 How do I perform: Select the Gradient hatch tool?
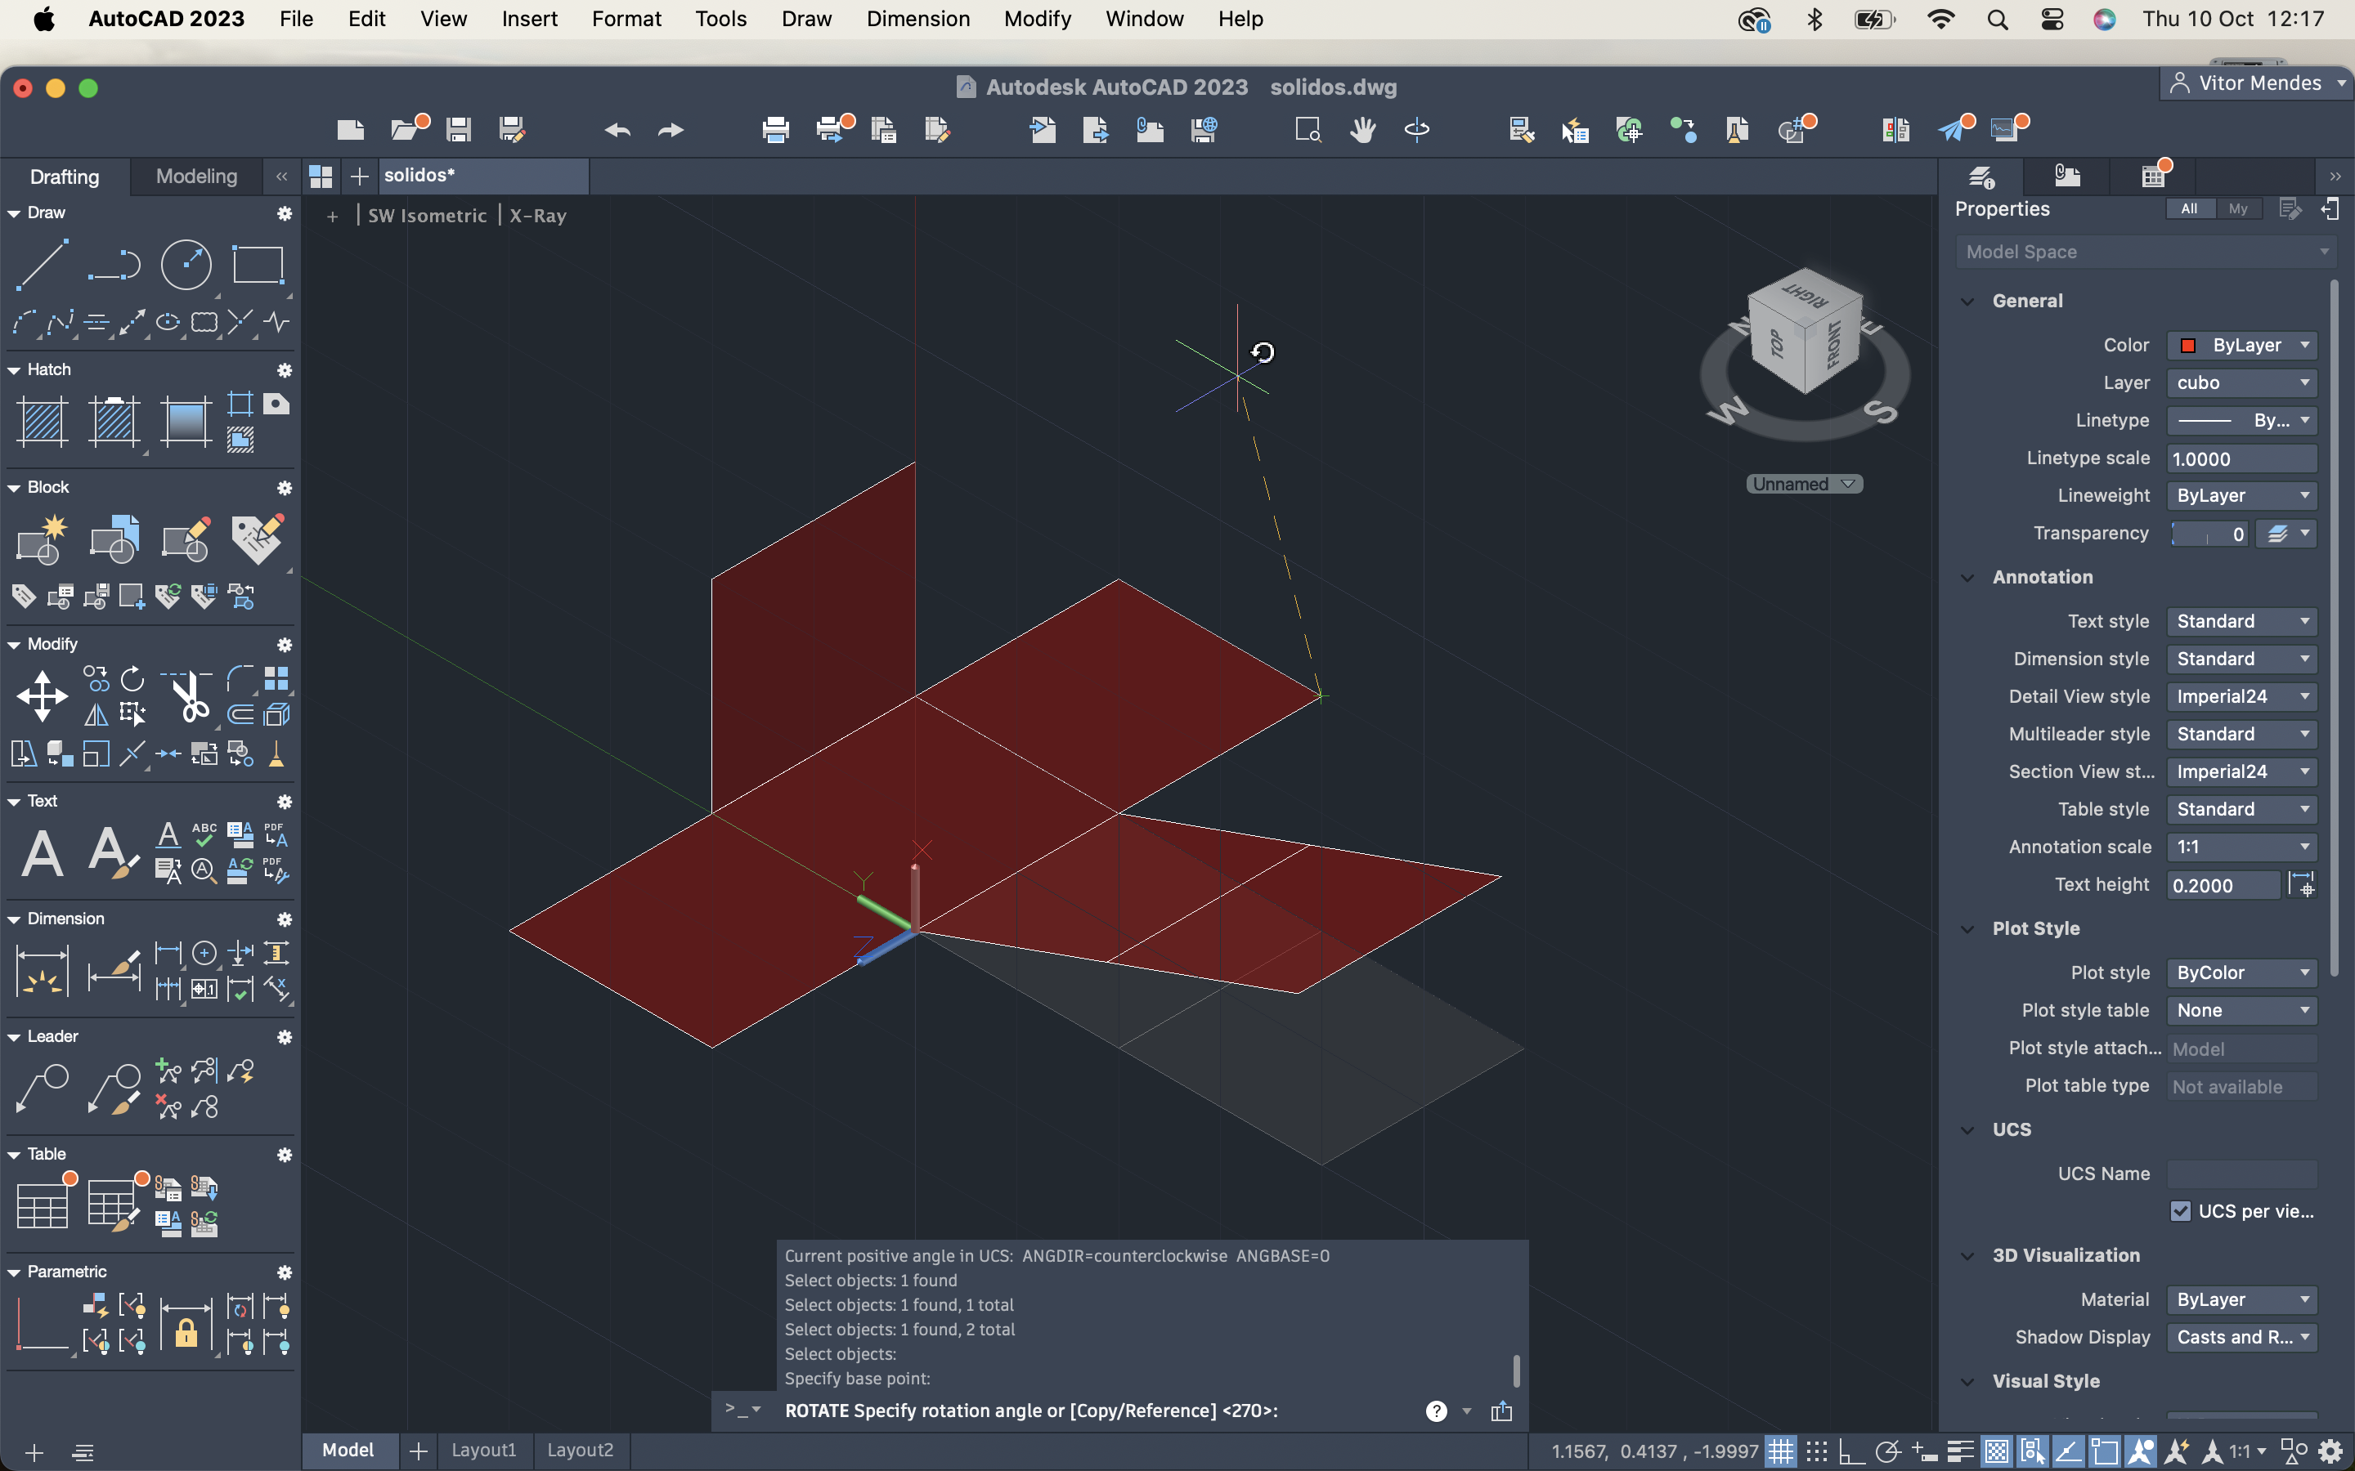pyautogui.click(x=186, y=421)
